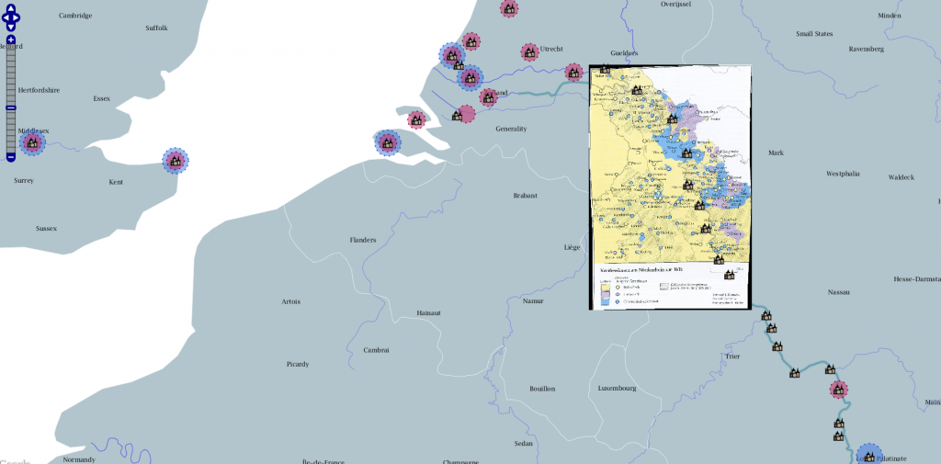This screenshot has width=941, height=464.
Task: Click the Flanders region label
Action: (362, 240)
